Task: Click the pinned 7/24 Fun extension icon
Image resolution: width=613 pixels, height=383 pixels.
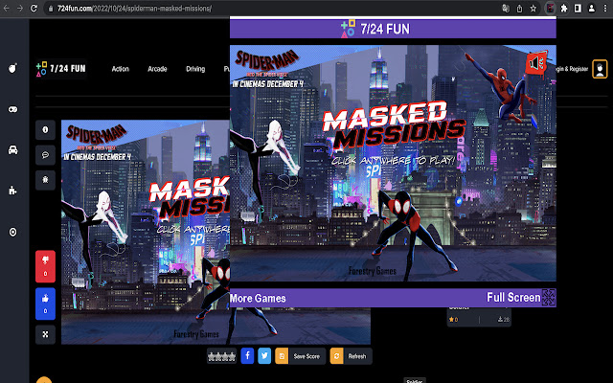Action: pyautogui.click(x=551, y=9)
